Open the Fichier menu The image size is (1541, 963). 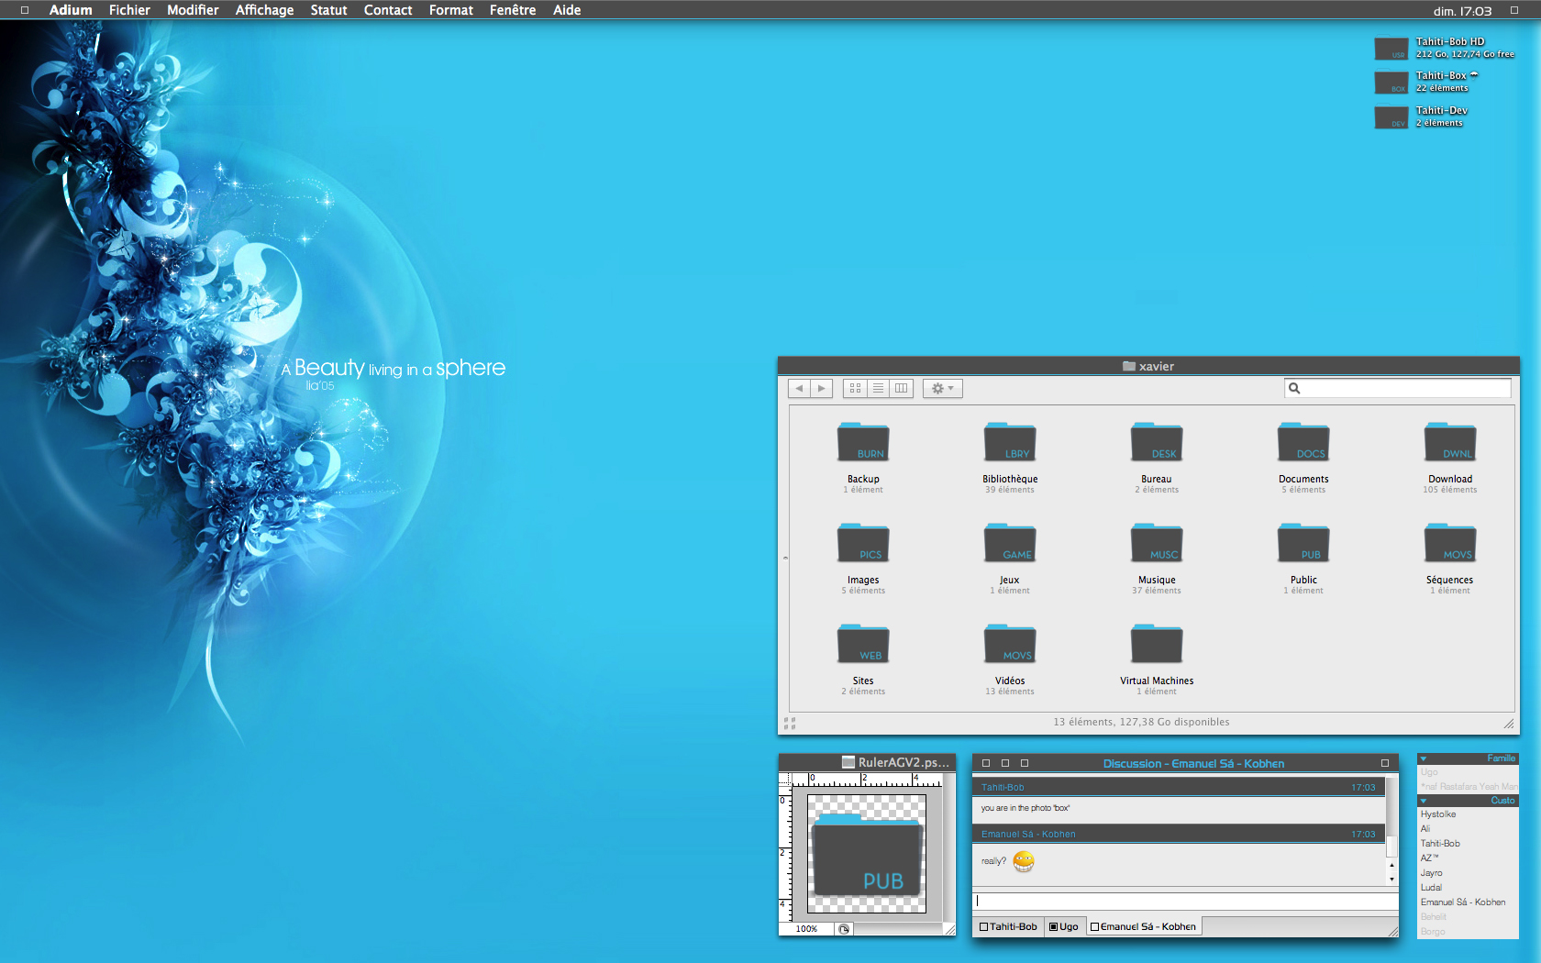click(x=129, y=10)
